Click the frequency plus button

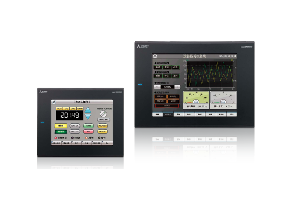[177, 87]
